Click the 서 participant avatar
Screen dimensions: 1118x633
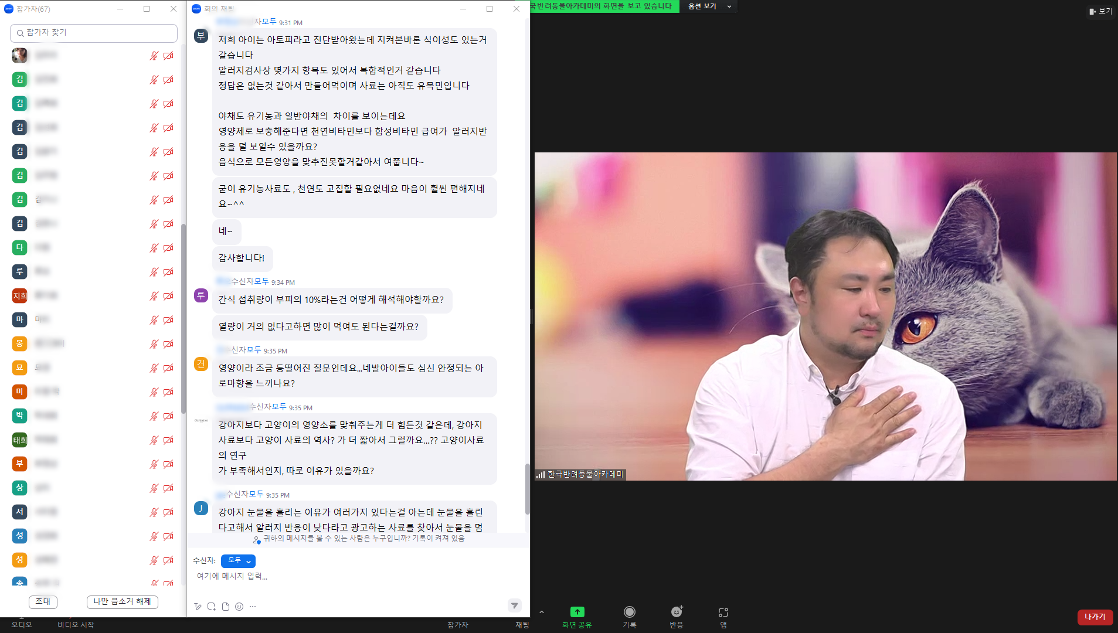(x=19, y=512)
